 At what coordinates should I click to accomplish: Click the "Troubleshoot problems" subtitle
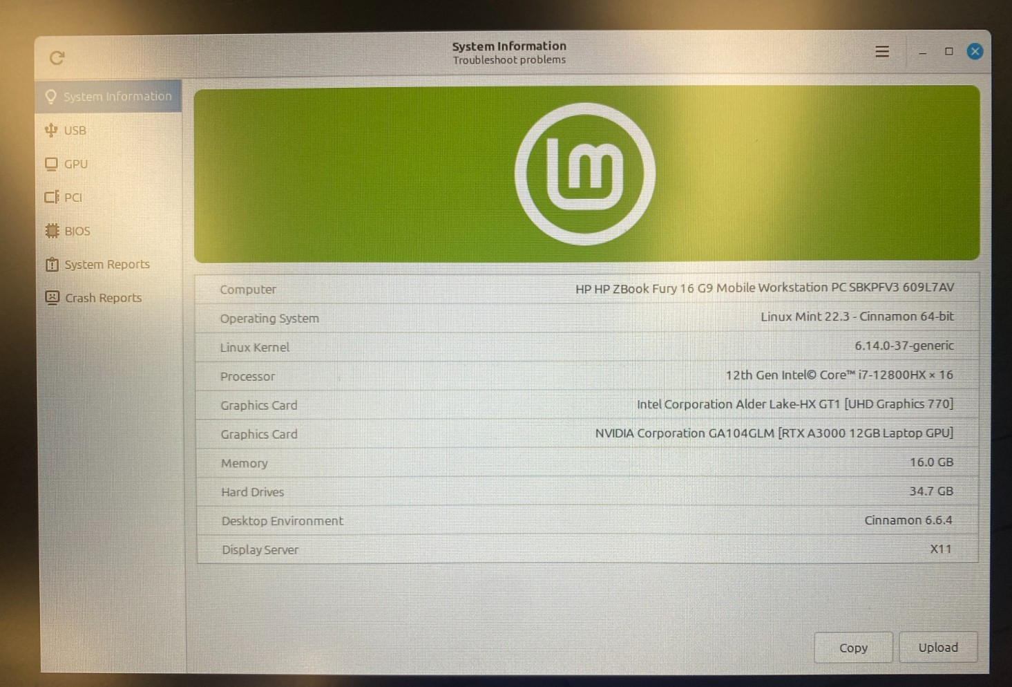(509, 60)
